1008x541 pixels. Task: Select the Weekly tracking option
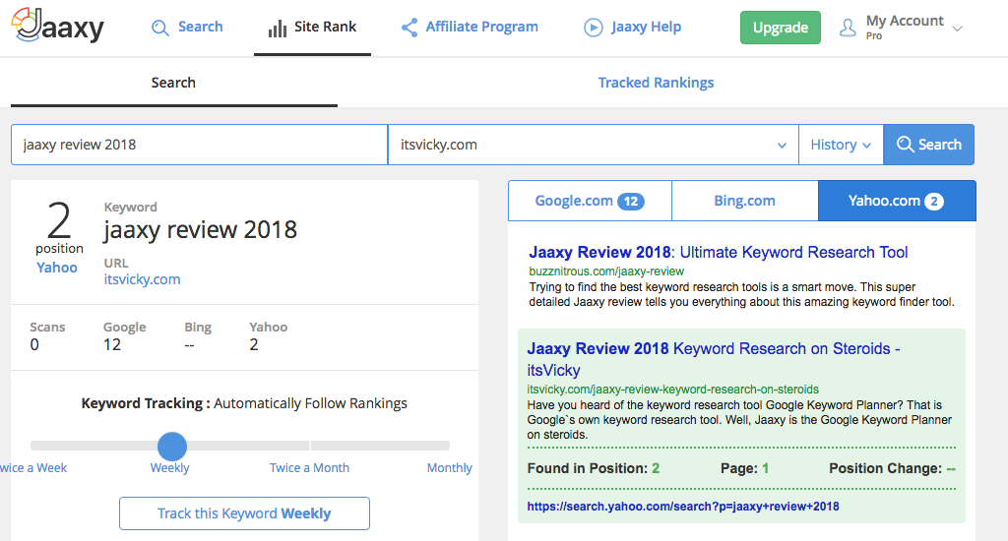(x=169, y=468)
